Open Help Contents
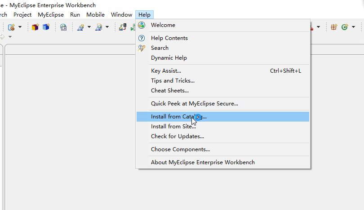 (x=169, y=38)
